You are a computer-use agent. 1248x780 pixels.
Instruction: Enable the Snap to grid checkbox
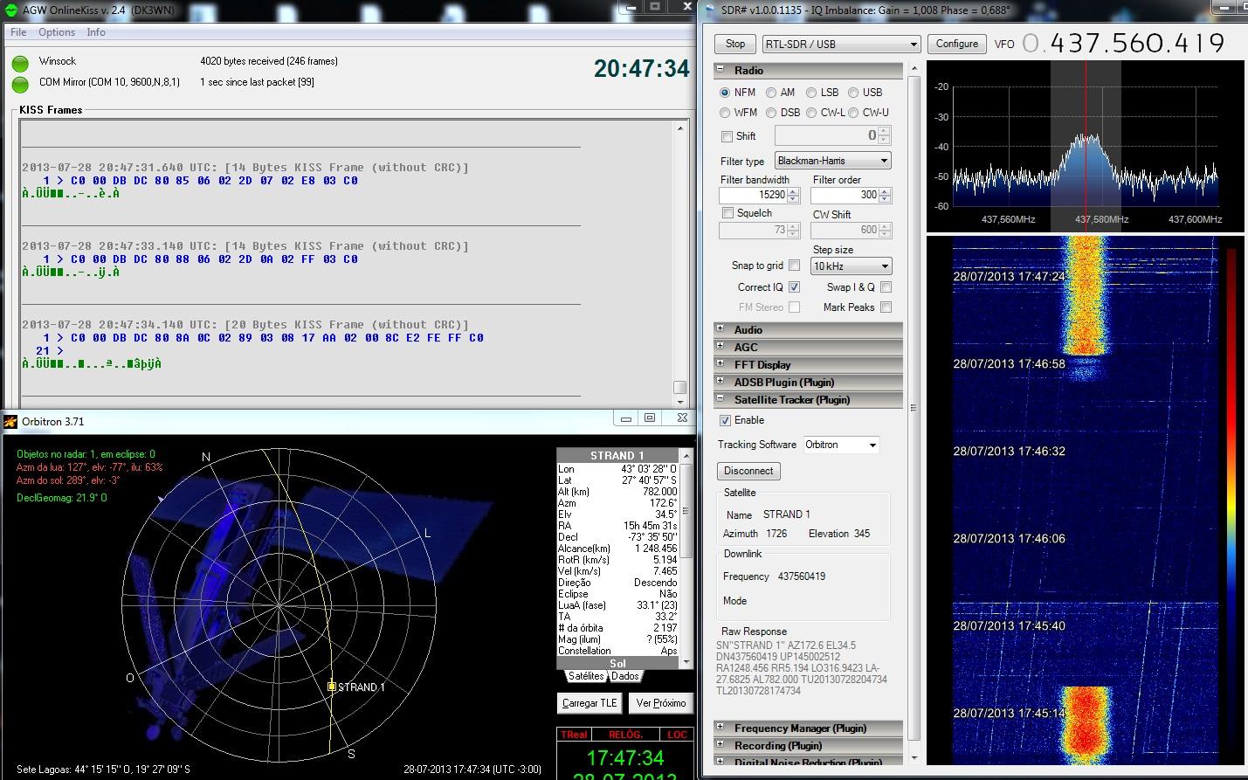tap(794, 266)
